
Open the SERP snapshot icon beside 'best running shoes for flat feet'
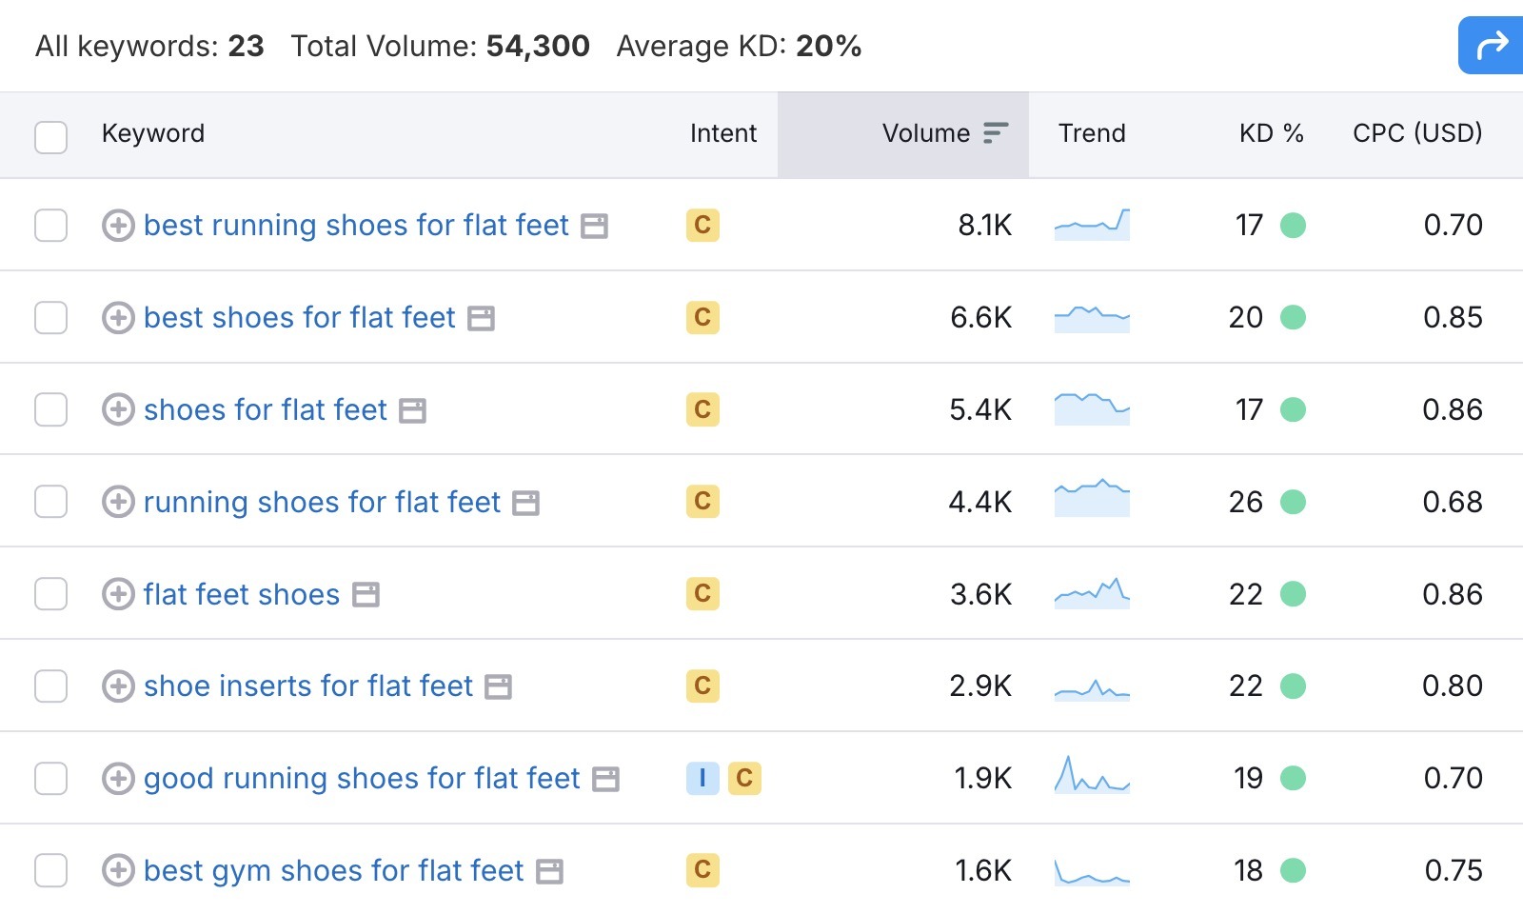pyautogui.click(x=595, y=225)
